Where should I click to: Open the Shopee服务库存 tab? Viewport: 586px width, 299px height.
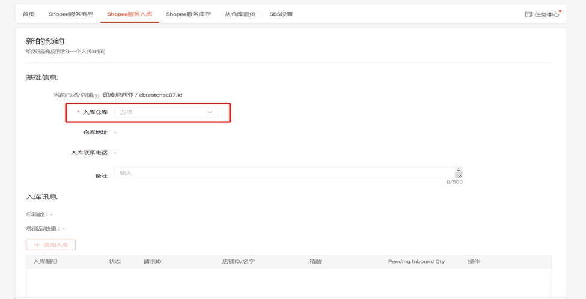188,14
